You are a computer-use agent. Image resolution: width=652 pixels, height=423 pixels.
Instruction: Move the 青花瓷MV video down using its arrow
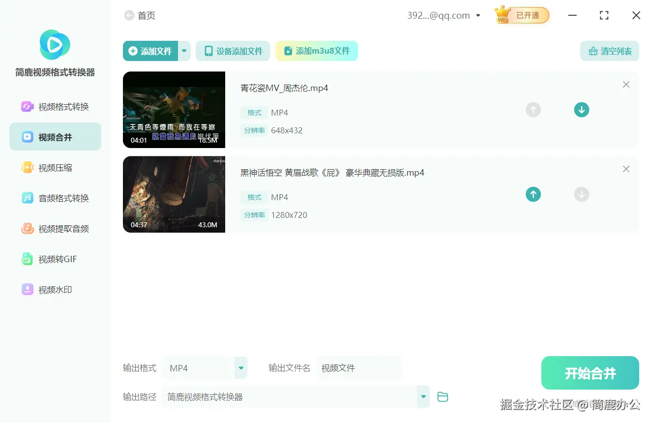pos(582,110)
